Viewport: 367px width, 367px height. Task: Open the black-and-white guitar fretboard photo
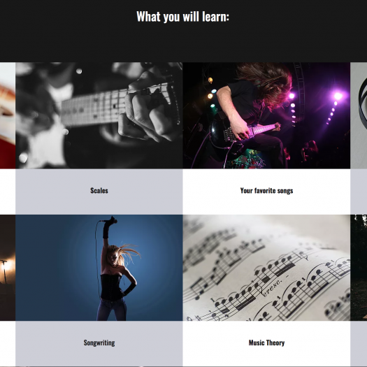pos(99,115)
